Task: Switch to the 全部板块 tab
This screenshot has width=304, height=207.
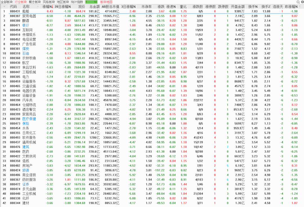Action: [x=7, y=2]
